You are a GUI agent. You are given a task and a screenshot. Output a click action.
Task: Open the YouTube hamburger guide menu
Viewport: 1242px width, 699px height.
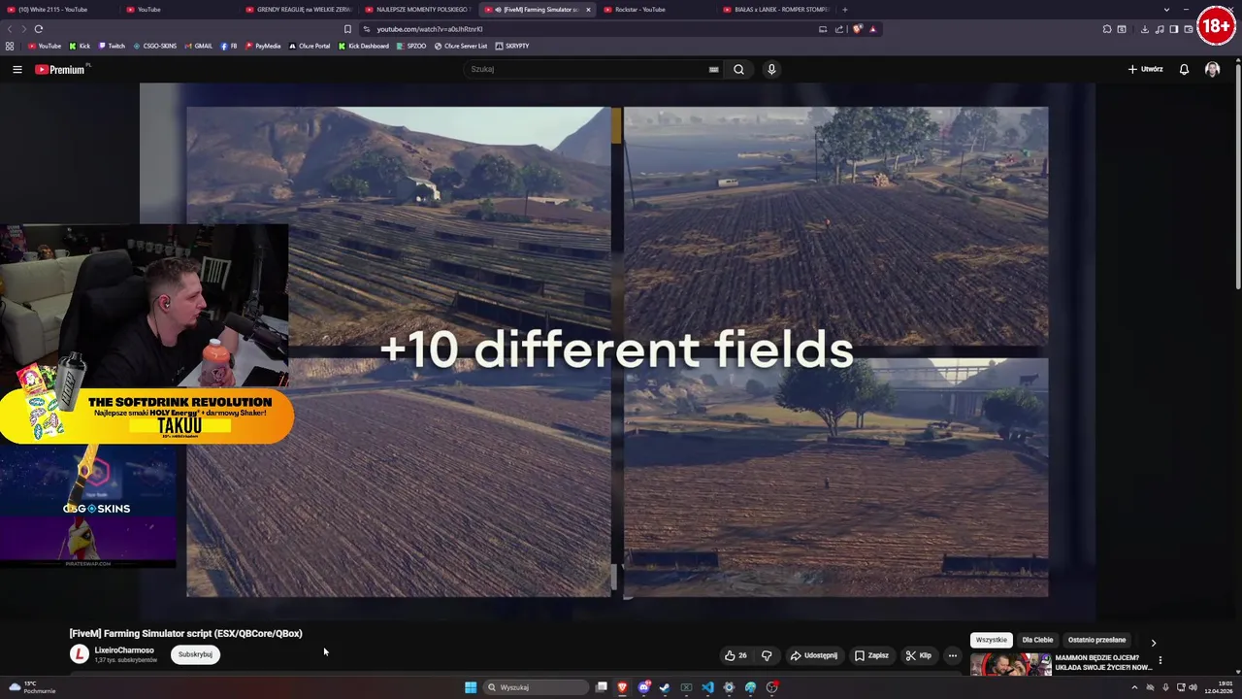coord(16,69)
